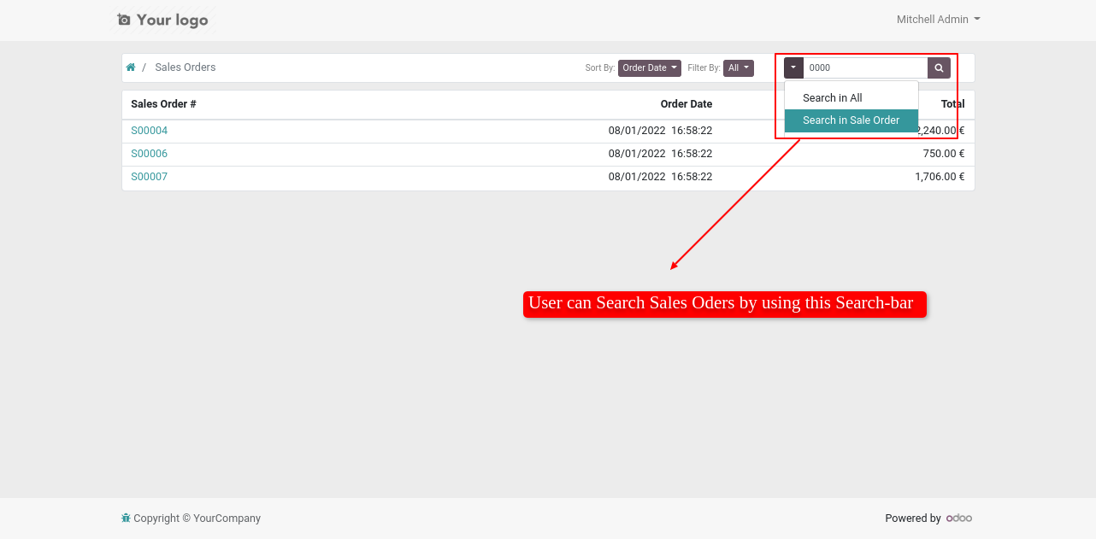Open sales order S00006
The width and height of the screenshot is (1096, 539).
click(x=149, y=154)
